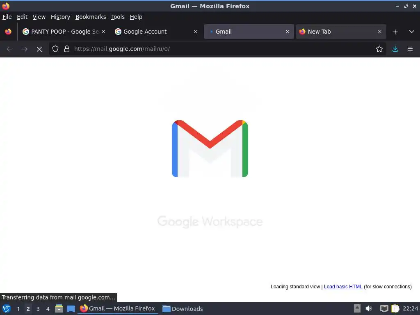Open the View menu

pos(39,17)
